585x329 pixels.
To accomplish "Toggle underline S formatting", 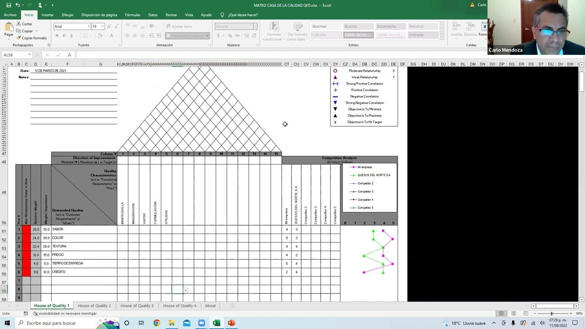I will pos(71,36).
